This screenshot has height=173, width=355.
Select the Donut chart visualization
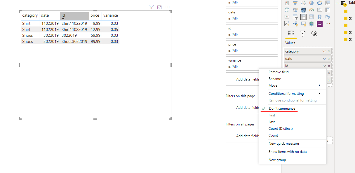click(320, 3)
